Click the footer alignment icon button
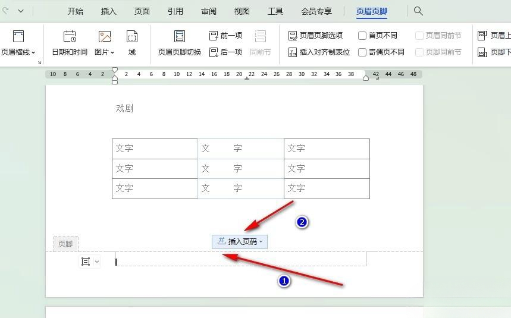 (x=86, y=262)
